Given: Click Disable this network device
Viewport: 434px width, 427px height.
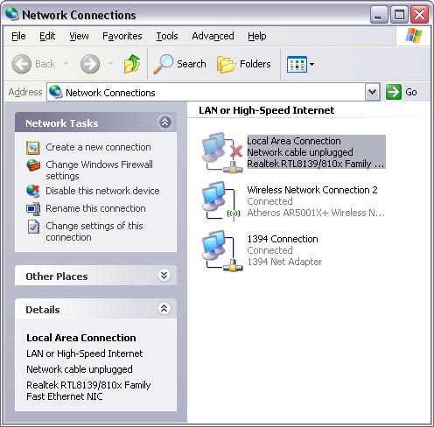Looking at the screenshot, I should [102, 191].
